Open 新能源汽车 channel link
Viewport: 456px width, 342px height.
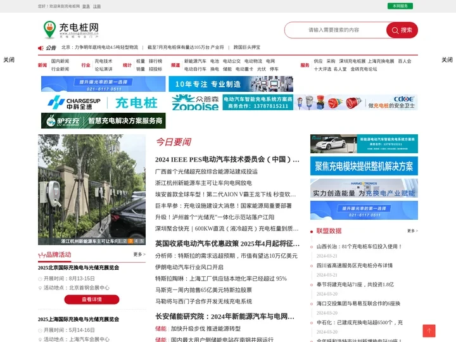tap(195, 61)
